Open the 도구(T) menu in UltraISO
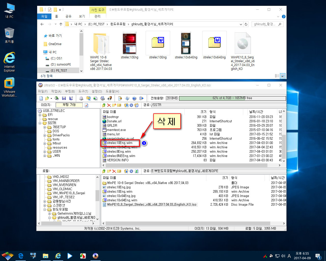The image size is (326, 261). (x=83, y=92)
